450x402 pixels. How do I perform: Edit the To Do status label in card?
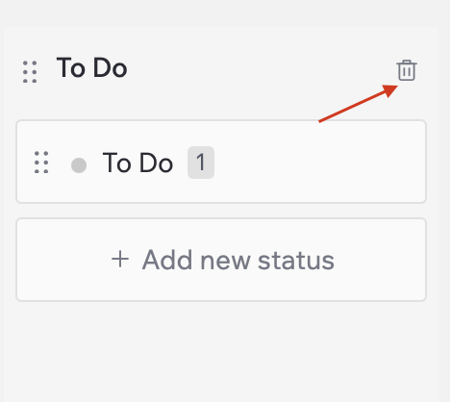click(137, 163)
